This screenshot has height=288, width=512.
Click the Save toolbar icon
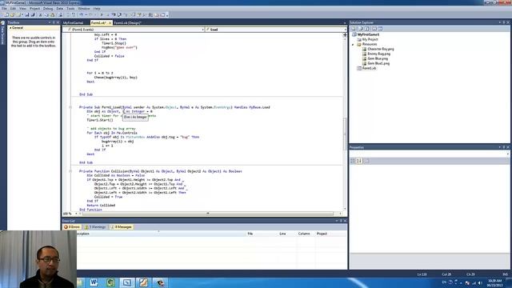tap(27, 14)
